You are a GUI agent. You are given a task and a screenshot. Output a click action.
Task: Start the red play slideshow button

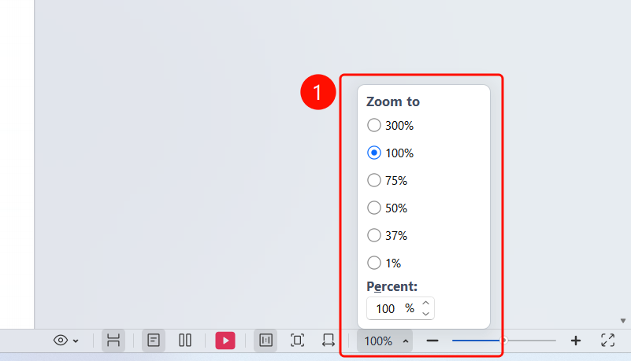pyautogui.click(x=225, y=341)
